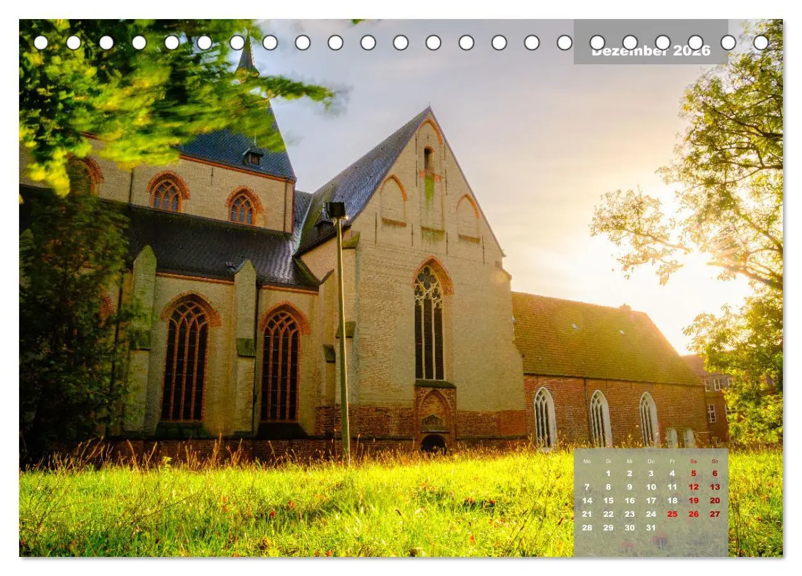Image resolution: width=802 pixels, height=576 pixels.
Task: Click date 30 in the last row
Action: pos(630,527)
